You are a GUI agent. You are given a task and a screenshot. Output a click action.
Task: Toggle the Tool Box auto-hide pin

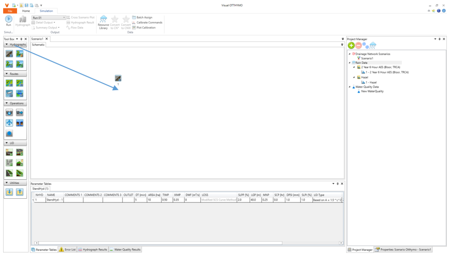click(x=21, y=39)
